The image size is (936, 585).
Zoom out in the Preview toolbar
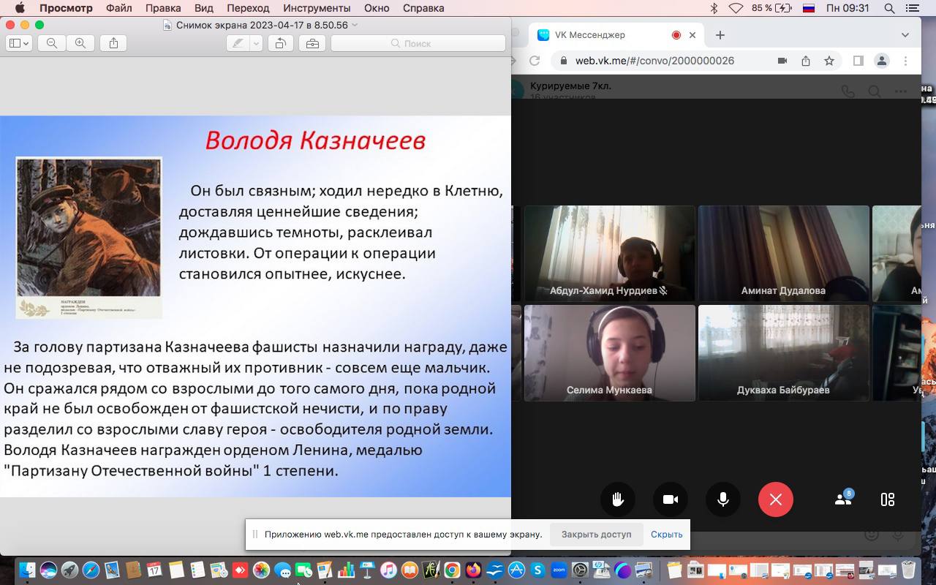point(52,44)
